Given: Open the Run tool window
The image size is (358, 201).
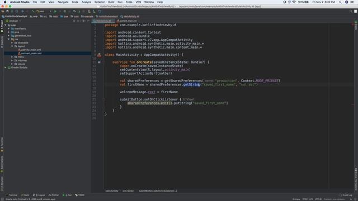Looking at the screenshot, I should (67, 195).
